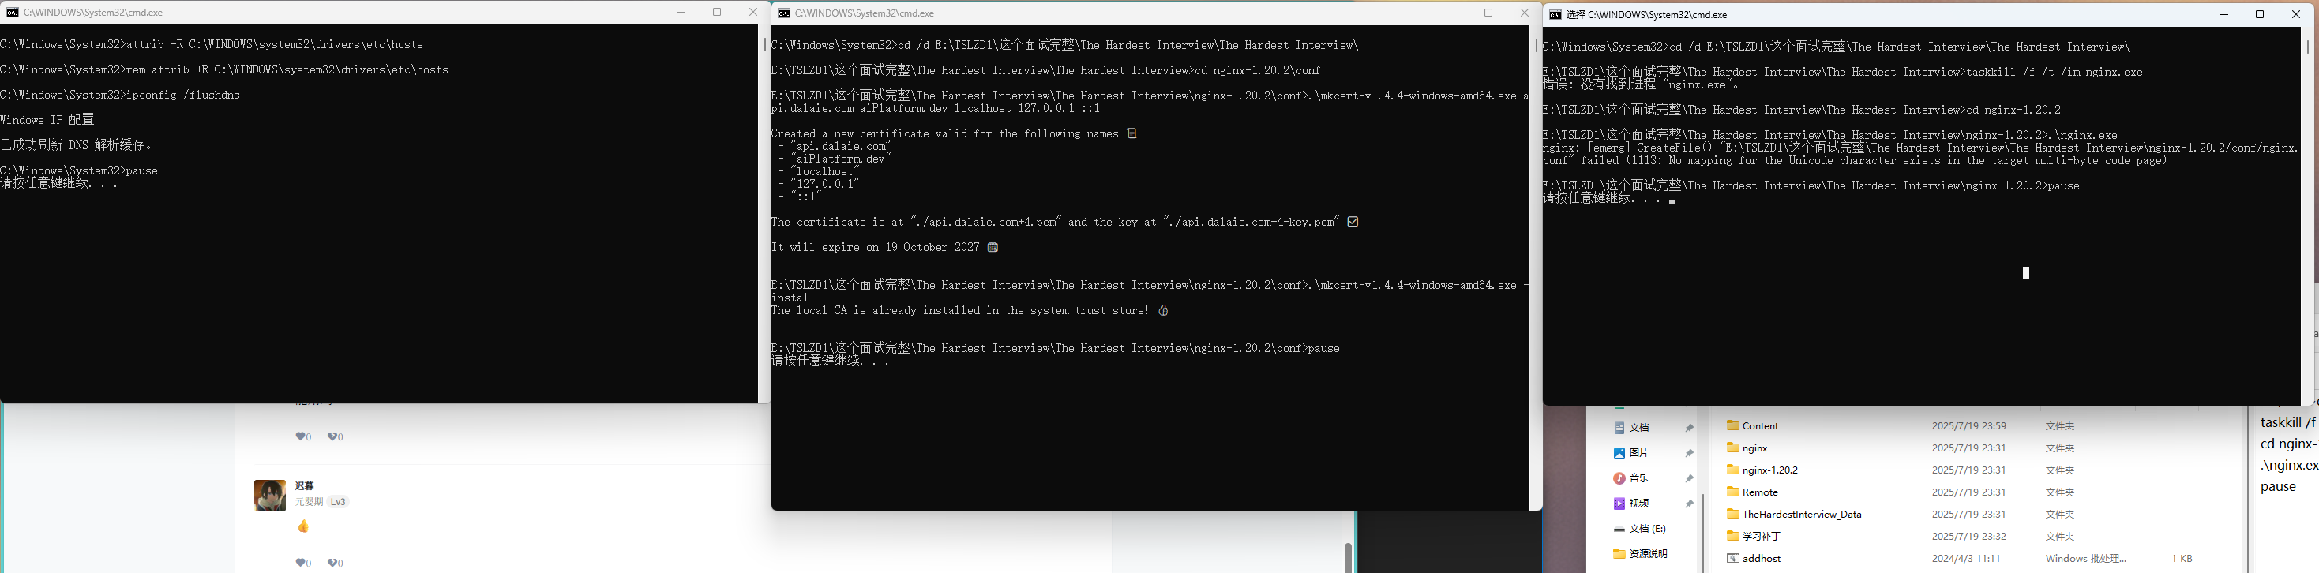Open 迟暮's user profile name
The height and width of the screenshot is (573, 2319).
304,485
